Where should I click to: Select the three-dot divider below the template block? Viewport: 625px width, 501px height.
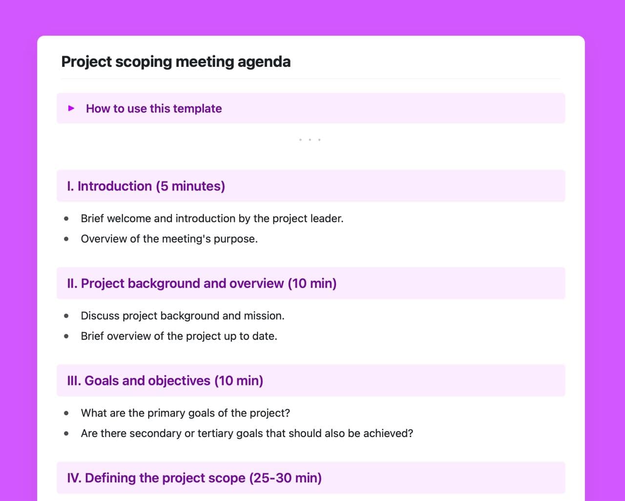coord(310,140)
